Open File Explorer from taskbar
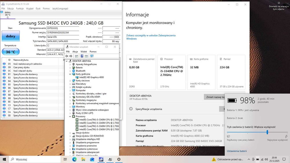This screenshot has width=290, height=163. (x=83, y=159)
